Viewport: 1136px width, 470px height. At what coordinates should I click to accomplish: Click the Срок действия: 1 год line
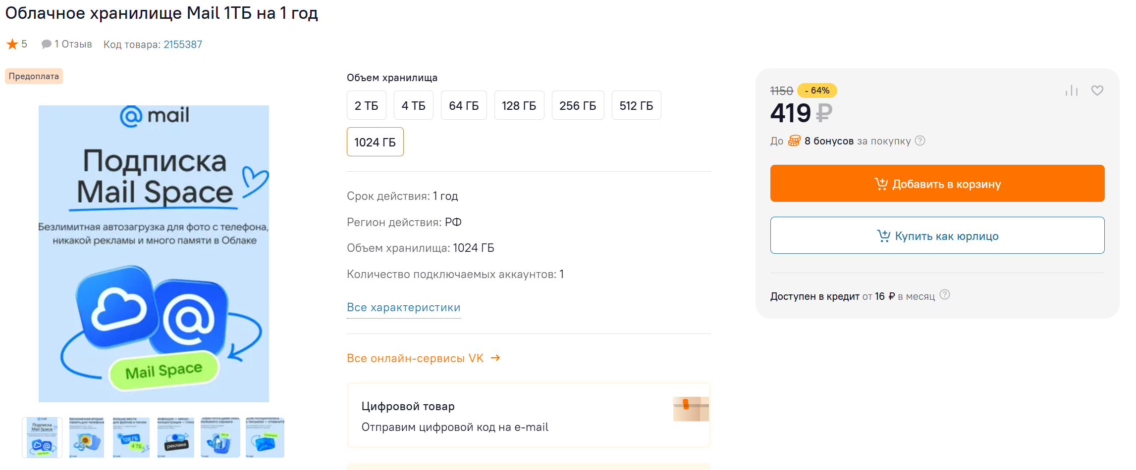[x=402, y=196]
